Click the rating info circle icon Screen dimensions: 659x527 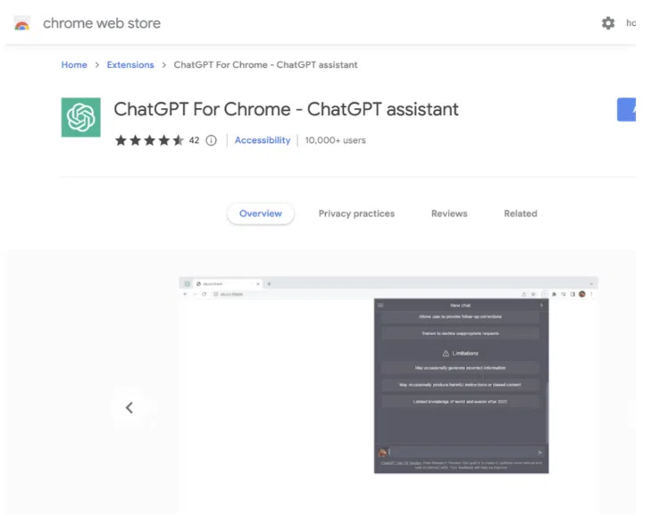pos(212,140)
